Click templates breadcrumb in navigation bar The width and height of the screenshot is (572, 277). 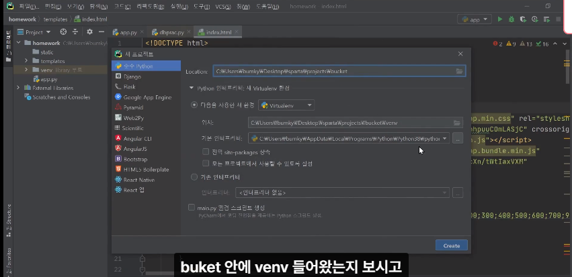[x=55, y=19]
